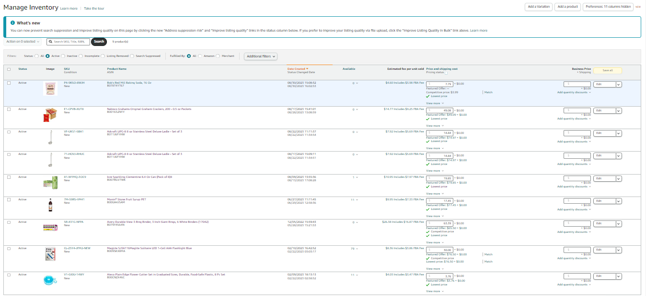Choose the Incomplete status filter
This screenshot has width=646, height=296.
[x=81, y=56]
